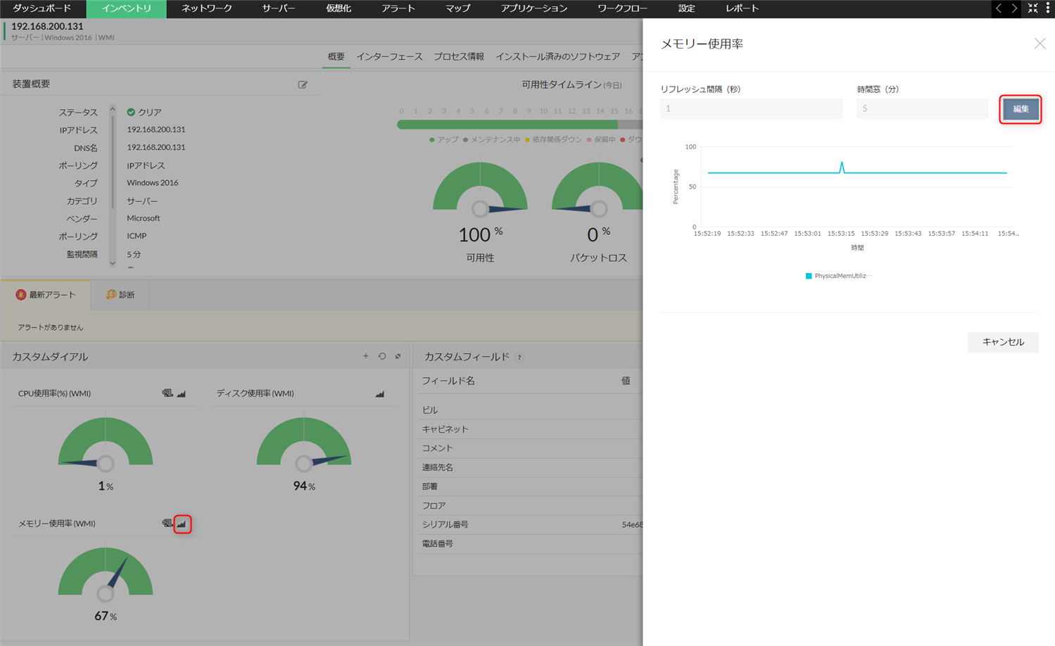Image resolution: width=1055 pixels, height=646 pixels.
Task: Refresh the custom dials panel
Action: coord(382,356)
